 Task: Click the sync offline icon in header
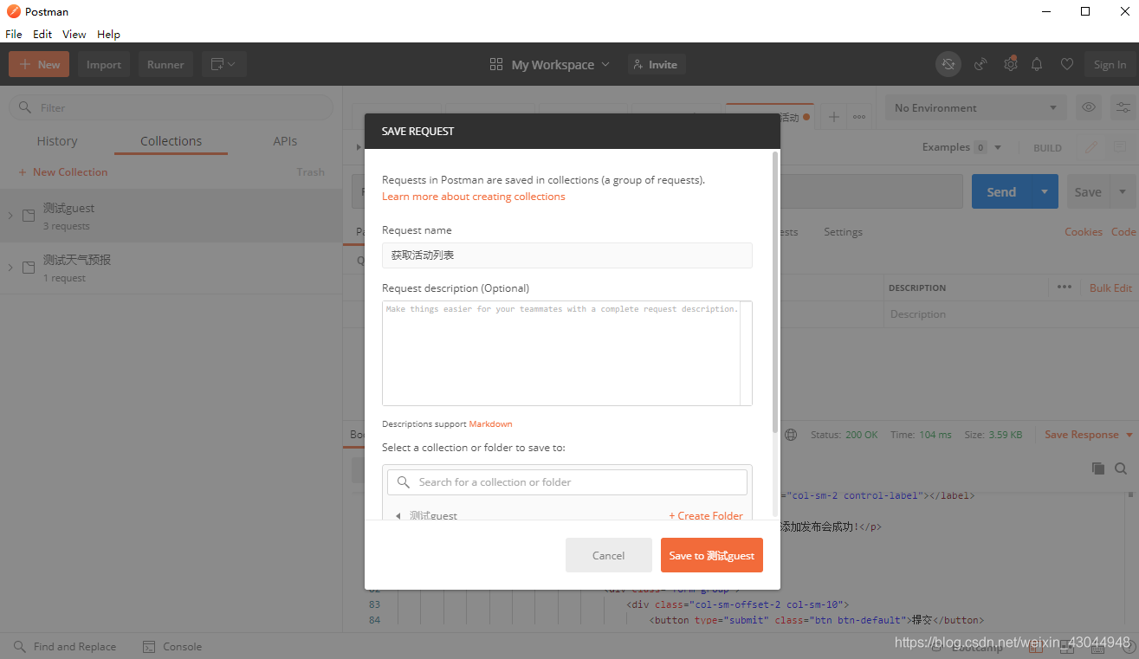[948, 64]
